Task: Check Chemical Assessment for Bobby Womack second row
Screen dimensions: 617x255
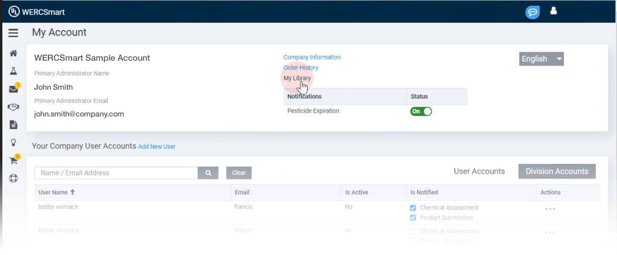Action: point(413,231)
